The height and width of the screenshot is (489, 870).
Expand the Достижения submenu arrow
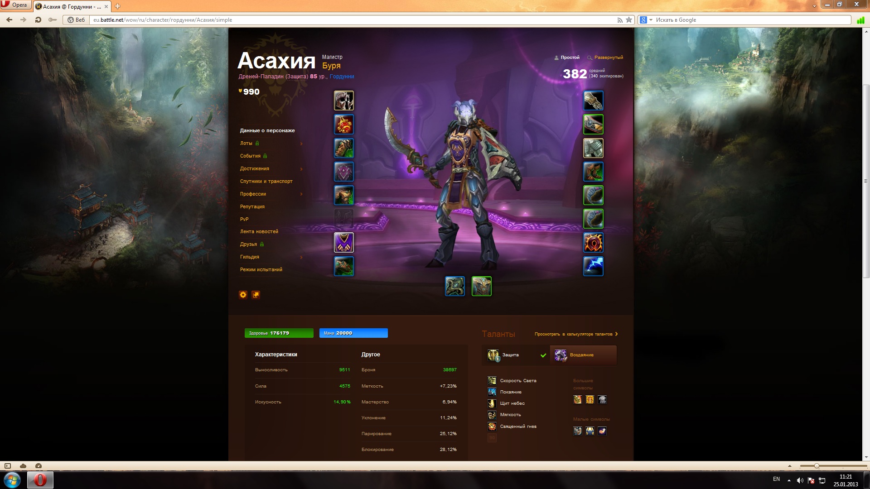(301, 169)
